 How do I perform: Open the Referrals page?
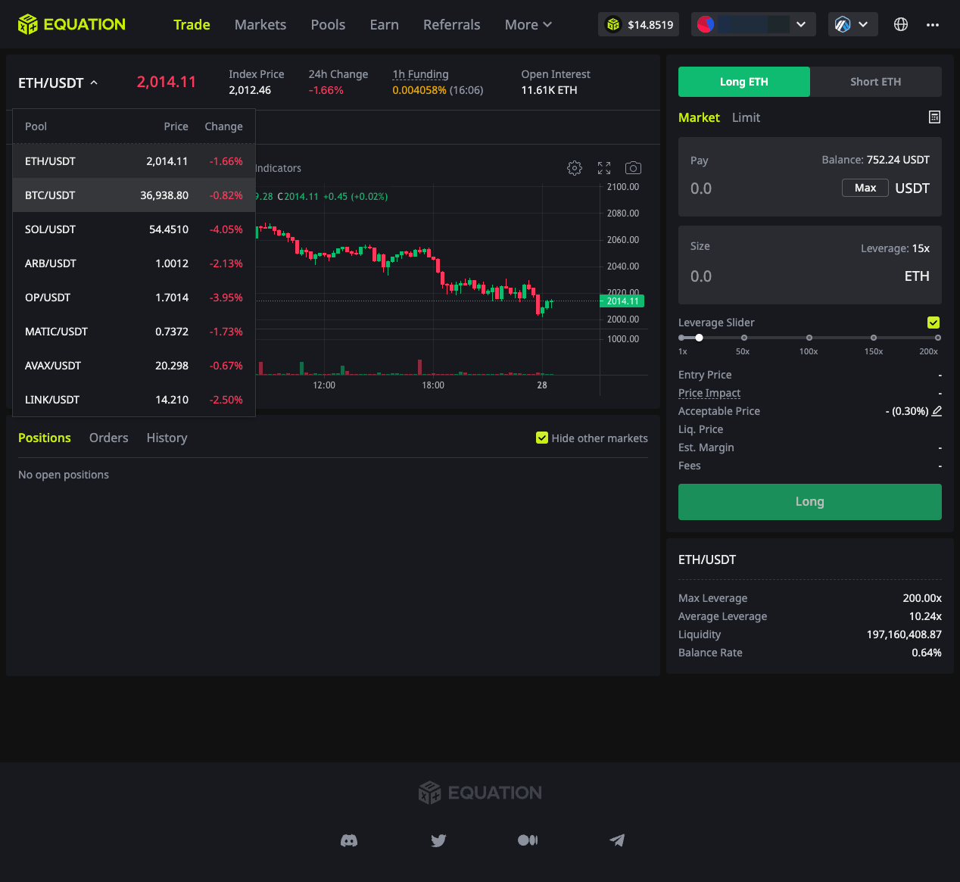coord(451,24)
